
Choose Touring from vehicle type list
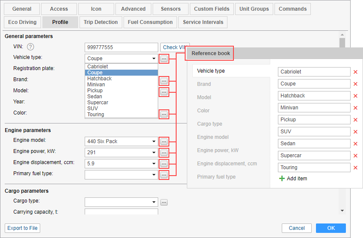tap(121, 115)
